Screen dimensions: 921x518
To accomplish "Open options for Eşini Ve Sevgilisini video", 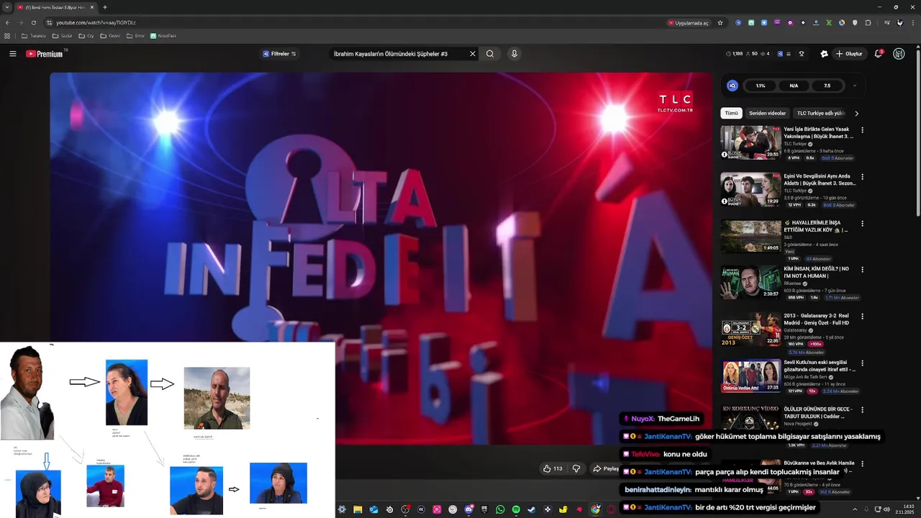I will 862,177.
